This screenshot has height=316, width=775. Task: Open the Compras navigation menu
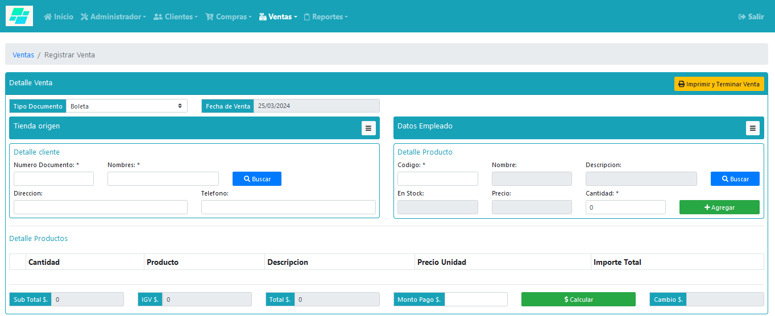pyautogui.click(x=229, y=17)
